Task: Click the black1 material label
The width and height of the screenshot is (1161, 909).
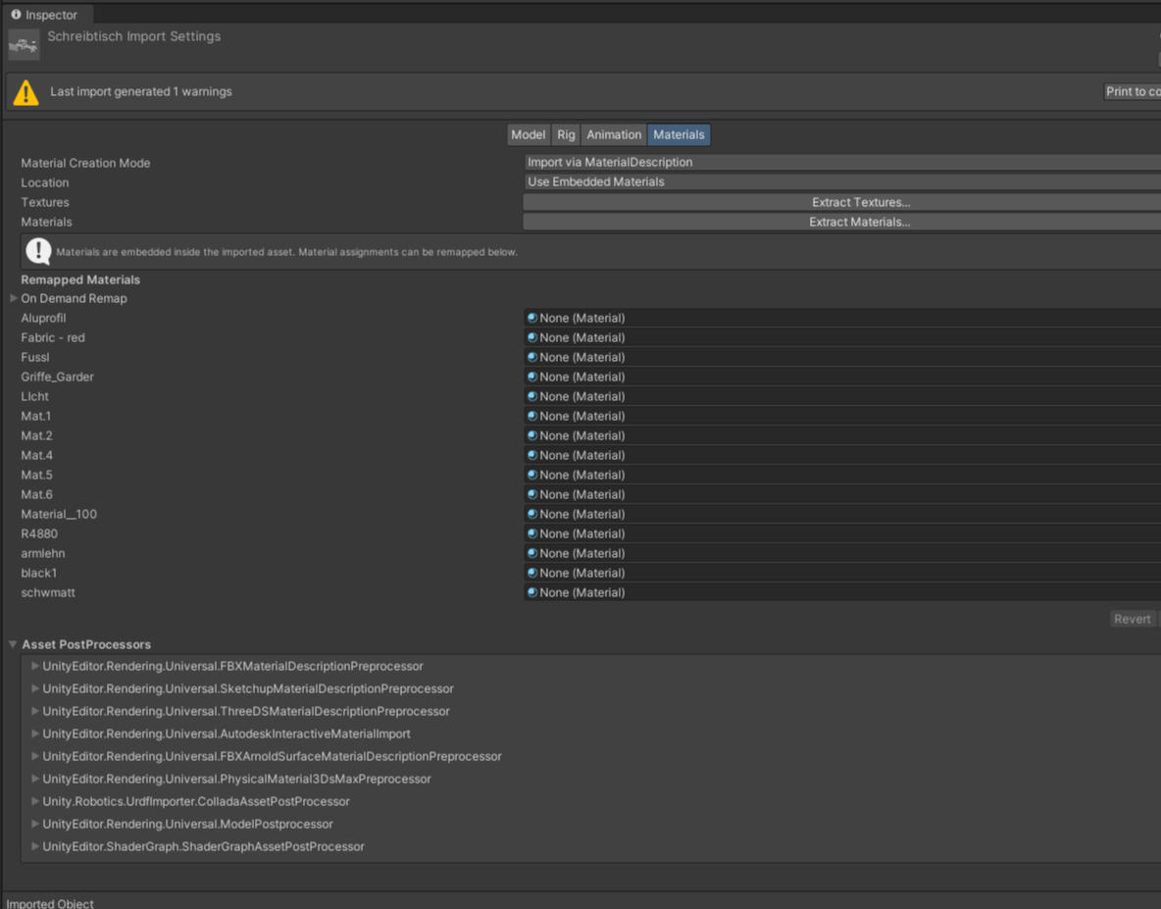Action: coord(38,573)
